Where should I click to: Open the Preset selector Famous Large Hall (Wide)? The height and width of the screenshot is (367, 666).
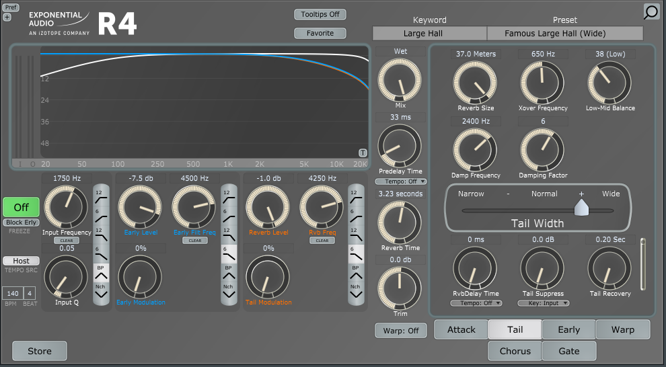[565, 34]
